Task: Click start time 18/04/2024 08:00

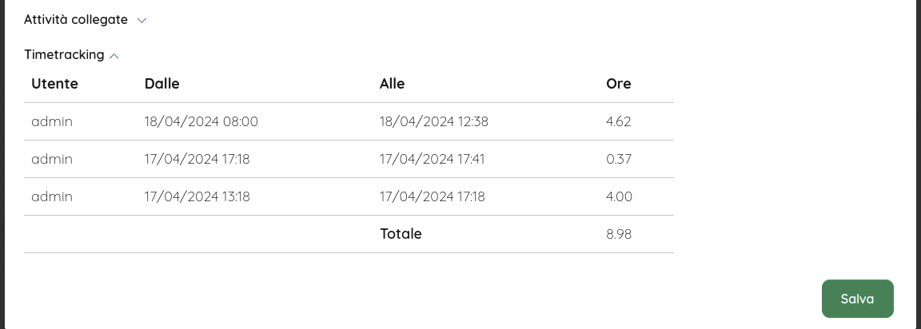Action: 201,121
